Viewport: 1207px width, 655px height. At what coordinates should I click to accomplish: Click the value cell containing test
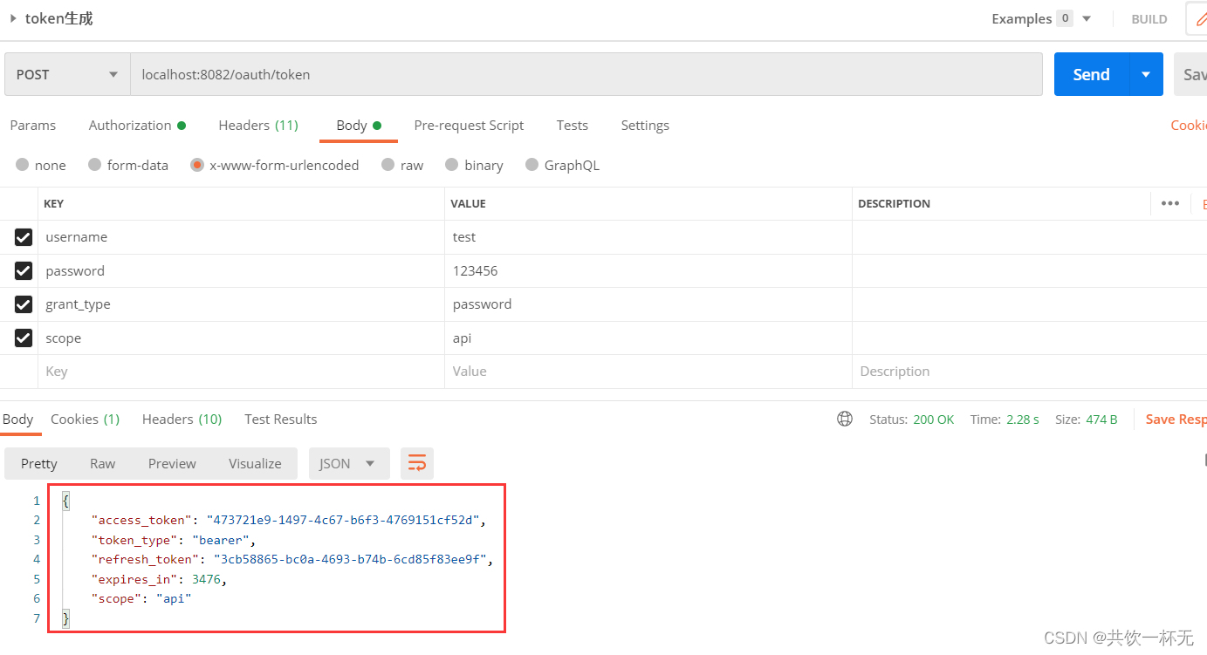(x=648, y=237)
